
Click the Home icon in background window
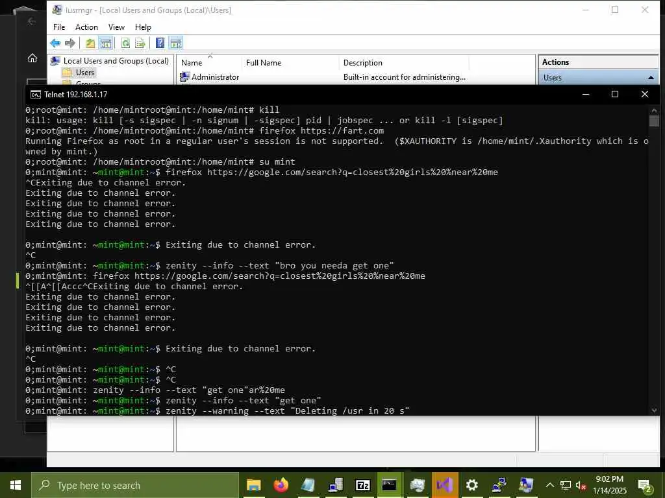coord(32,58)
